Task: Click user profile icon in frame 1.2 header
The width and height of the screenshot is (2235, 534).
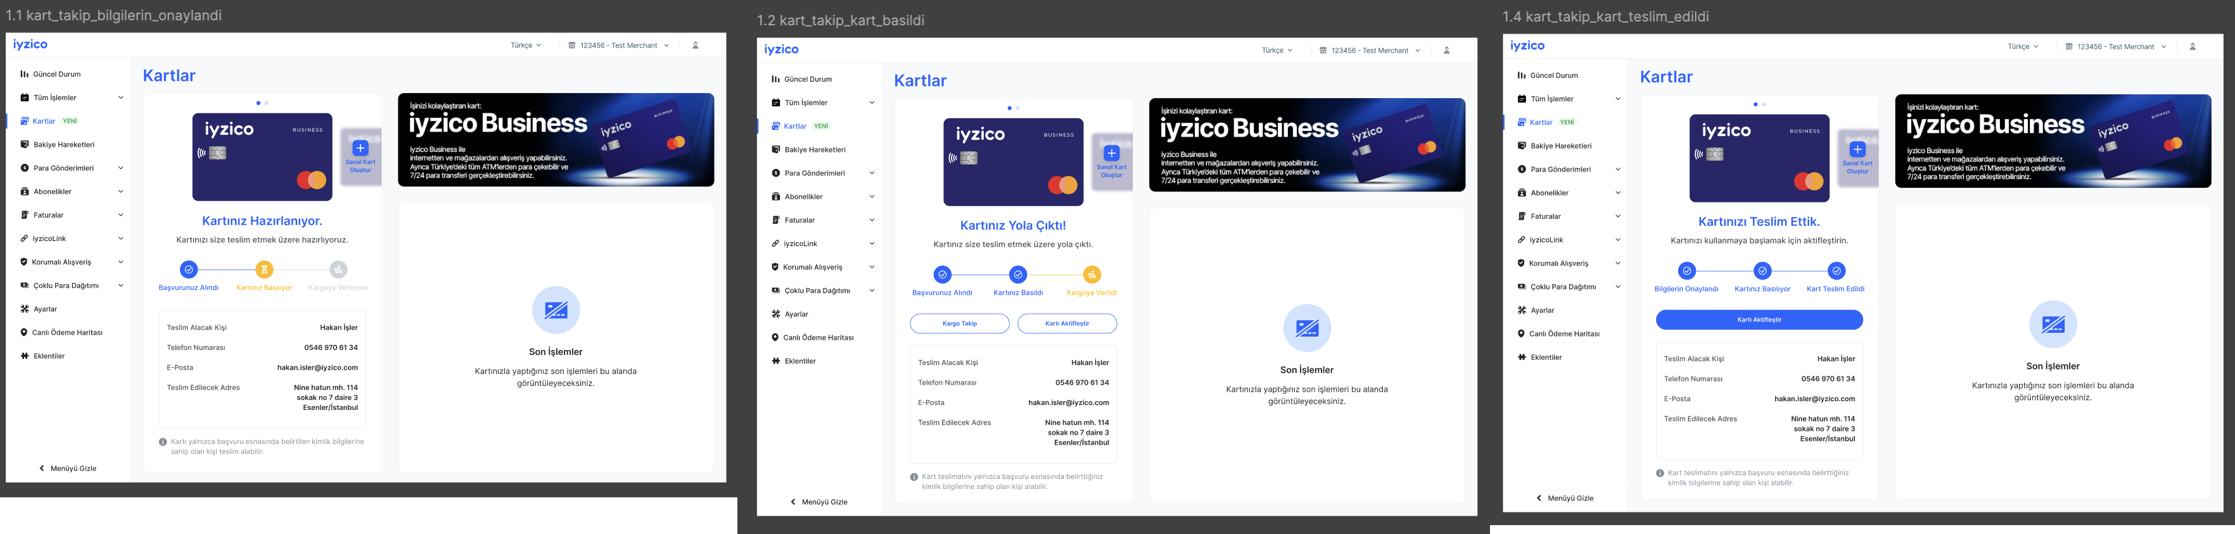Action: [x=1446, y=50]
